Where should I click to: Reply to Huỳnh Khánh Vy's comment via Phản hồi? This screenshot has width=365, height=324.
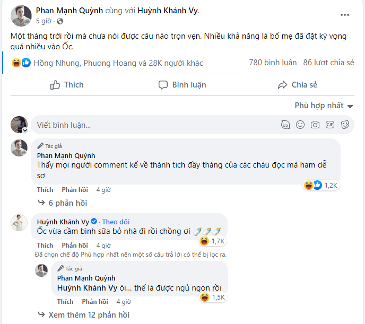click(75, 246)
